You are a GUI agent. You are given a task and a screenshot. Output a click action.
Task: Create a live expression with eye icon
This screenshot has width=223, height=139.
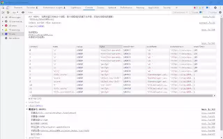pyautogui.click(x=23, y=13)
